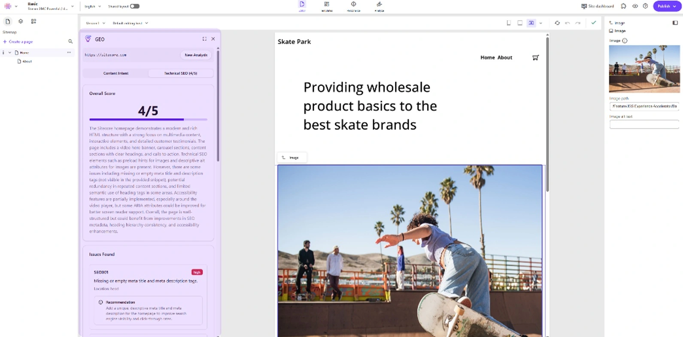Preview the page with eye icon
The height and width of the screenshot is (337, 683).
[635, 6]
